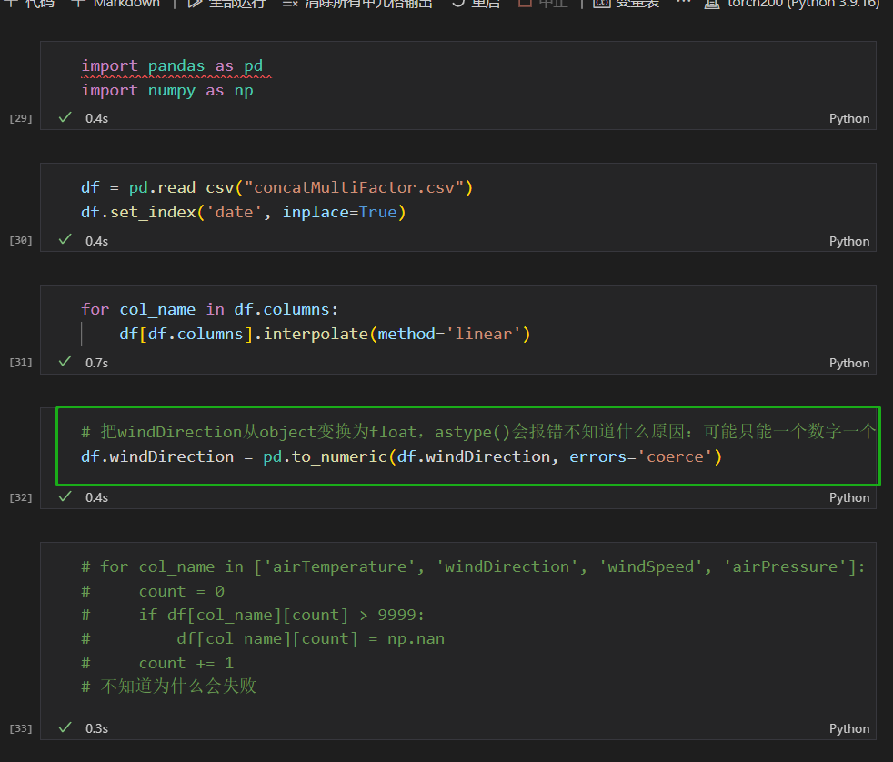Click the commented np.nan line

(x=309, y=638)
